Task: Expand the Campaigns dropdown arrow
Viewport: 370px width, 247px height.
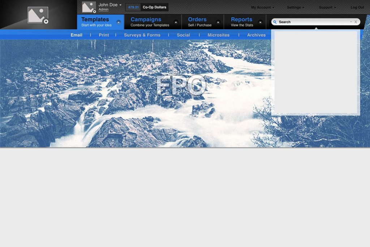Action: (176, 22)
